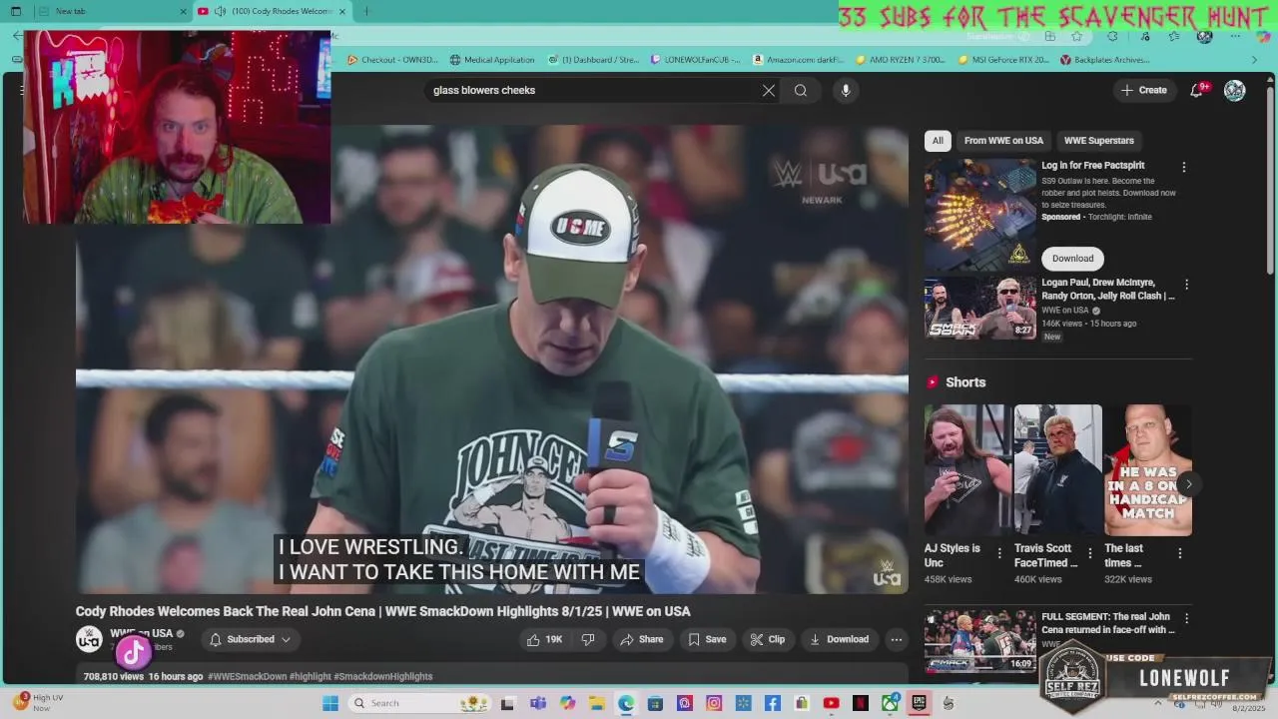
Task: Open Netflix from the taskbar
Action: [x=861, y=703]
